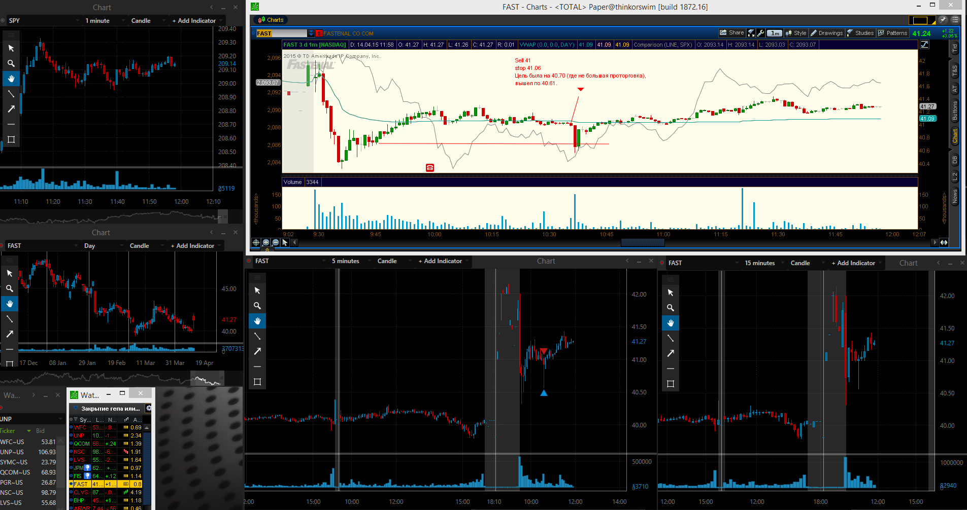Click the red phone icon on the FAST chart

point(430,168)
